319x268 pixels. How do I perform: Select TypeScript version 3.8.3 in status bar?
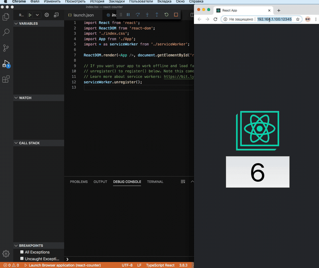(x=183, y=265)
